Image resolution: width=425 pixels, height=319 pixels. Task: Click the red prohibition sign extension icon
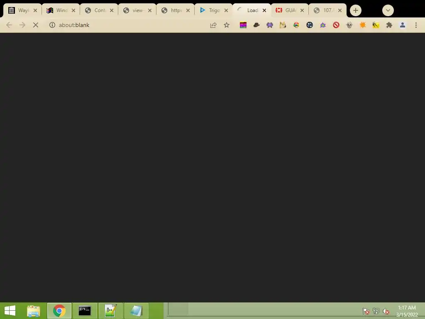[x=336, y=25]
